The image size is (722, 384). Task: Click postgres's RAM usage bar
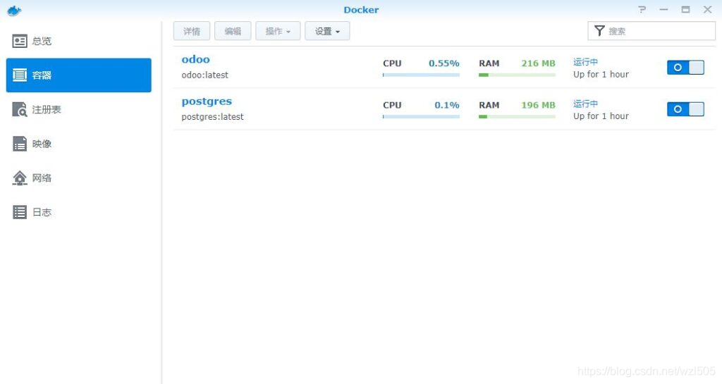point(517,117)
